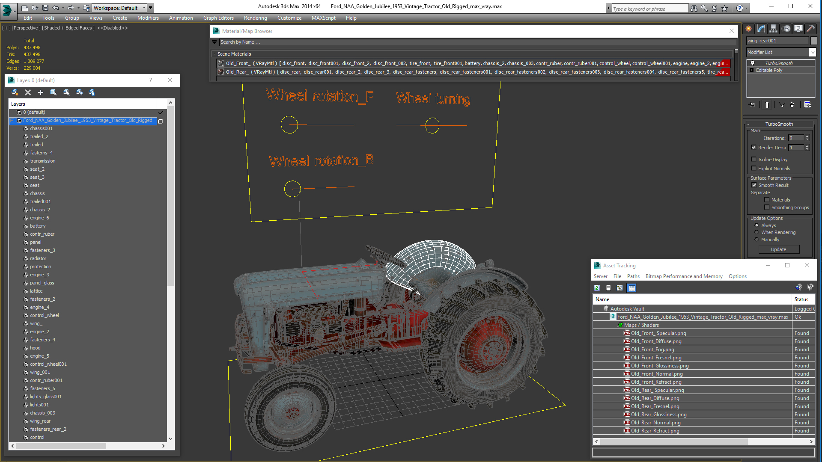Click the Status column header in Asset Tracking
This screenshot has width=822, height=462.
click(803, 299)
